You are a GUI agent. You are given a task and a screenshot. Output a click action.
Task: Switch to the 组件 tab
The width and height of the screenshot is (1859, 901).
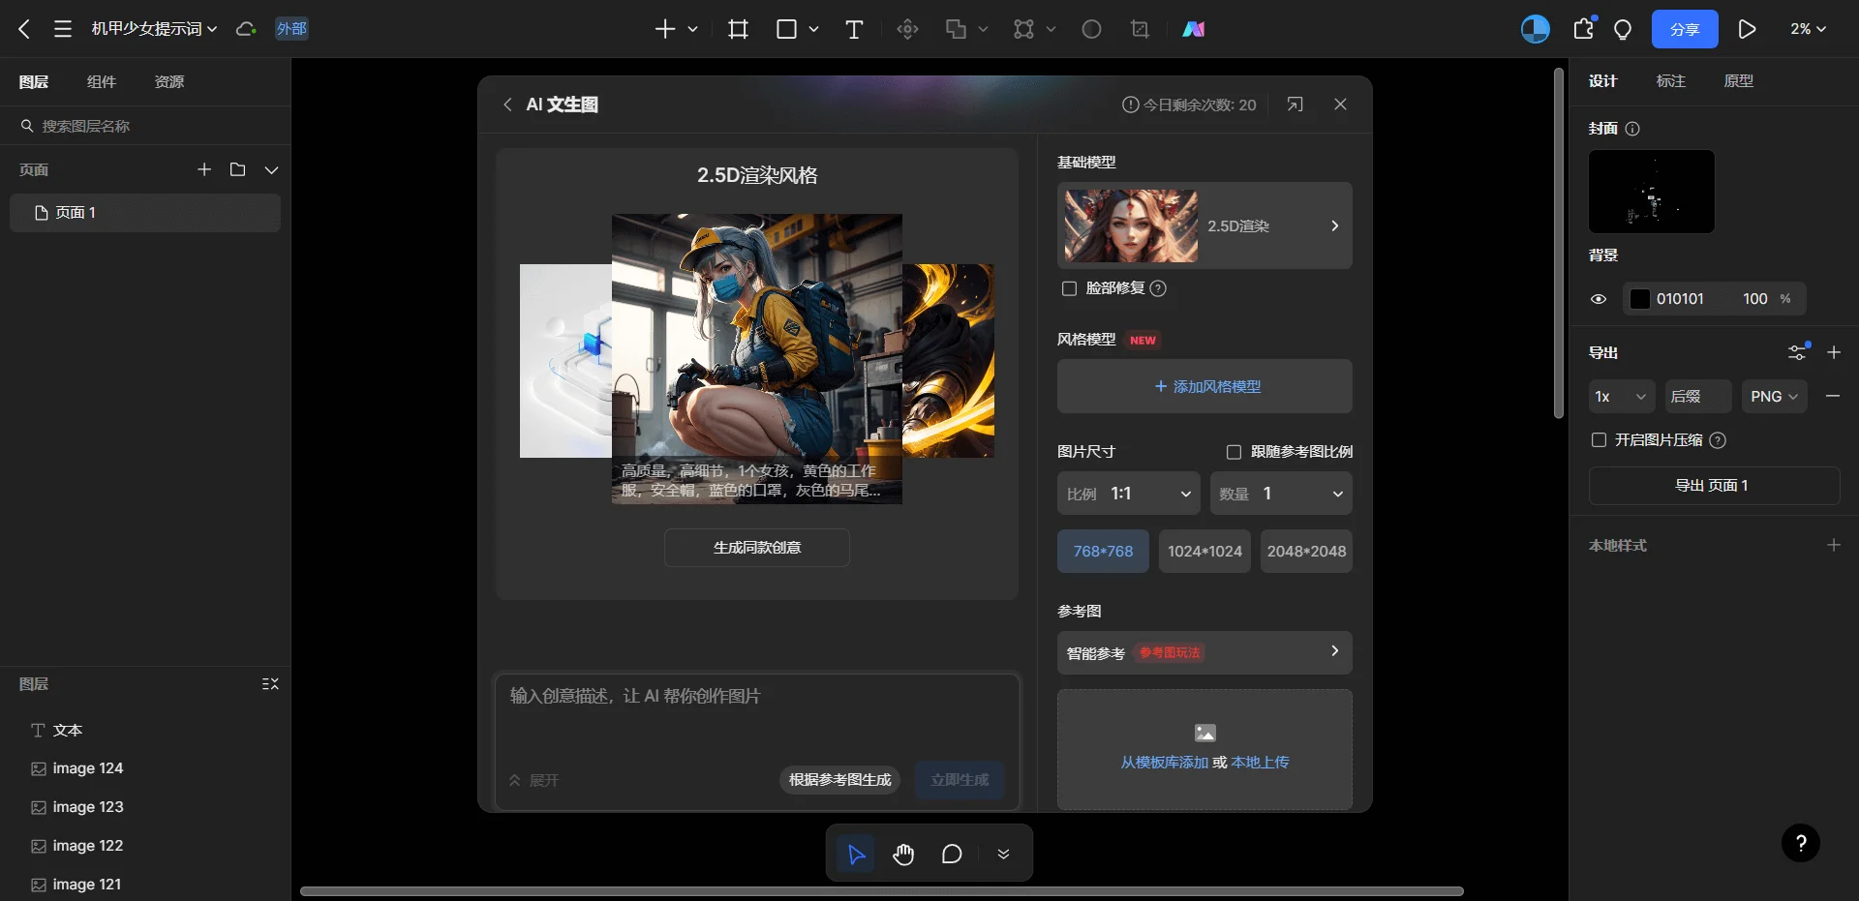pos(102,82)
